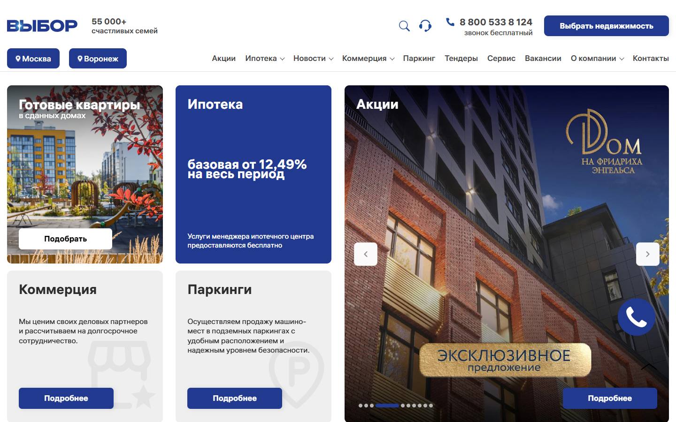The height and width of the screenshot is (422, 676).
Task: Expand the Ипотека dropdown menu
Action: pyautogui.click(x=265, y=59)
